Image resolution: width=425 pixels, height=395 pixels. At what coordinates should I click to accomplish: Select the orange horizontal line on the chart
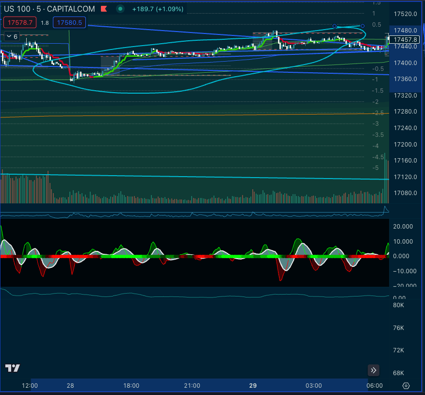coord(194,115)
